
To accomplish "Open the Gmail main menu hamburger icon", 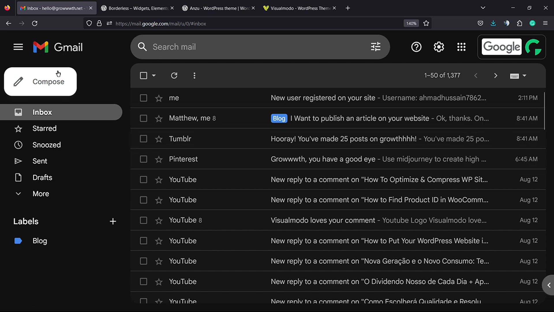I will pos(18,47).
